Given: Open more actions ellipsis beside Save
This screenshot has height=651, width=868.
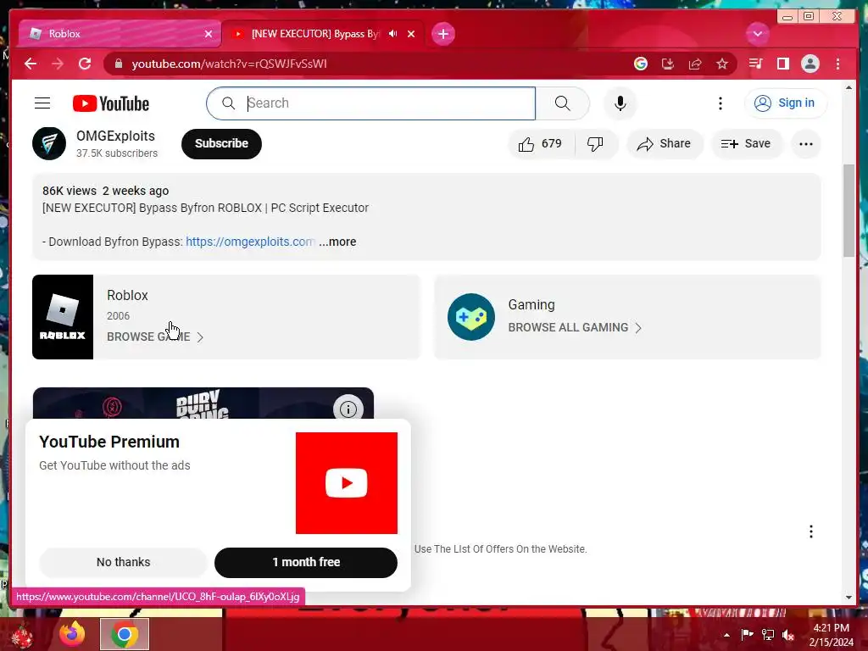Looking at the screenshot, I should point(806,144).
